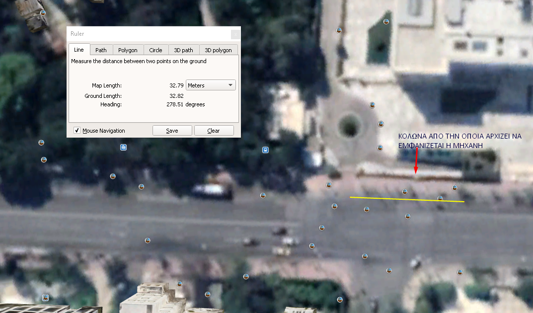The height and width of the screenshot is (313, 533).
Task: Open the Meters units dropdown
Action: (211, 85)
